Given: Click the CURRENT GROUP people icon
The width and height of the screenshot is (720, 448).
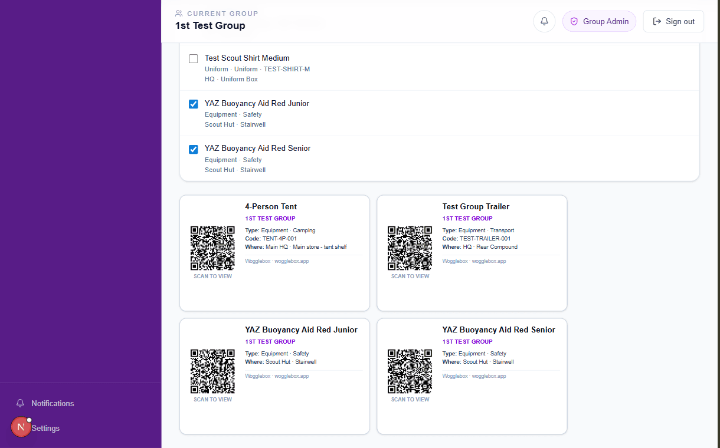Looking at the screenshot, I should (x=179, y=14).
